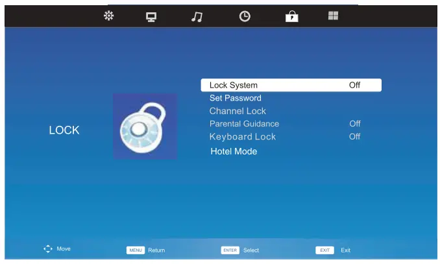
Task: Click the ENTER button hint
Action: pos(230,250)
